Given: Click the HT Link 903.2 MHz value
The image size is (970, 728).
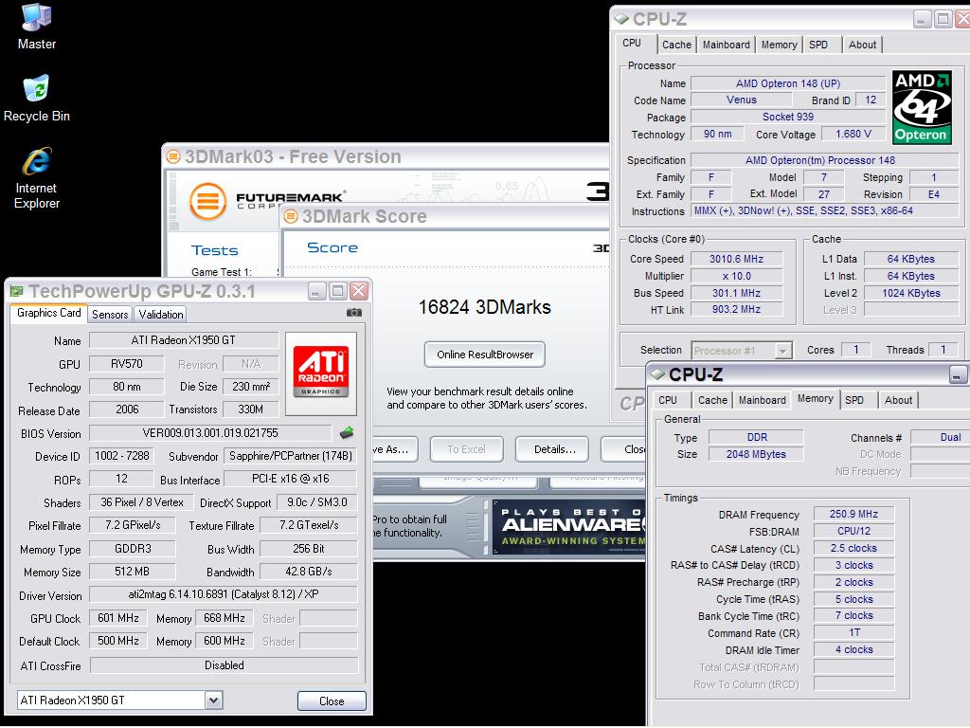Looking at the screenshot, I should 736,310.
